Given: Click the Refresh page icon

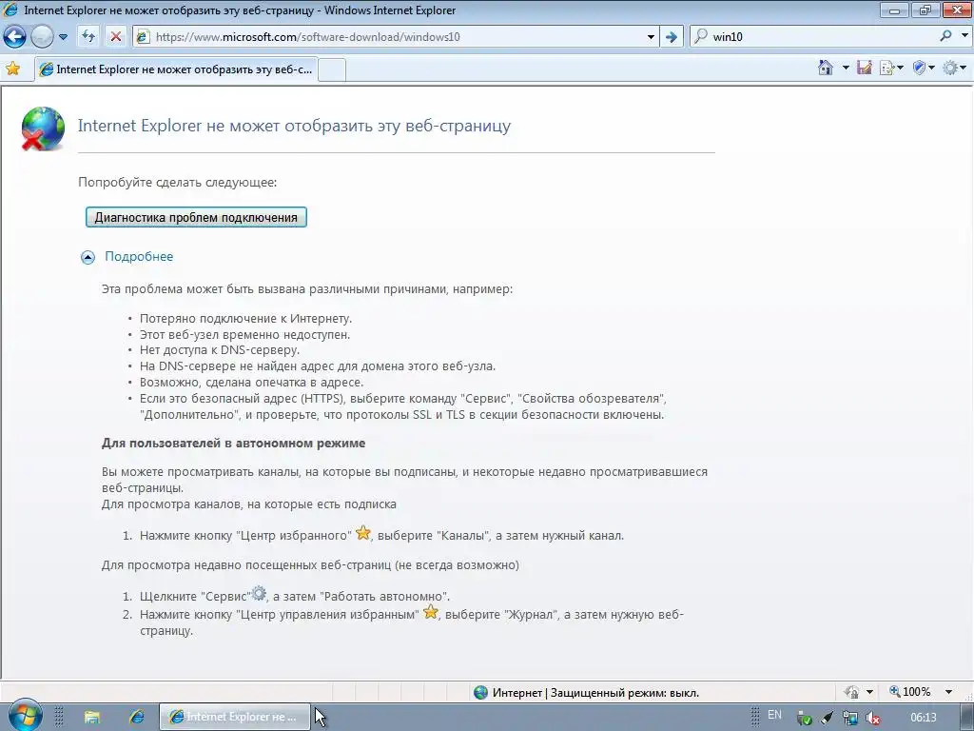Looking at the screenshot, I should 88,37.
